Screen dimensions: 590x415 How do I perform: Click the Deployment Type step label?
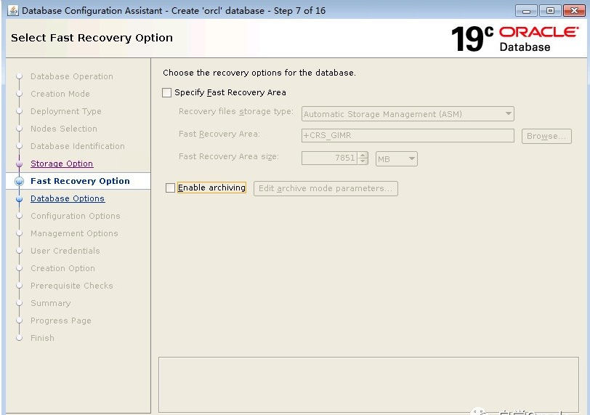coord(66,111)
